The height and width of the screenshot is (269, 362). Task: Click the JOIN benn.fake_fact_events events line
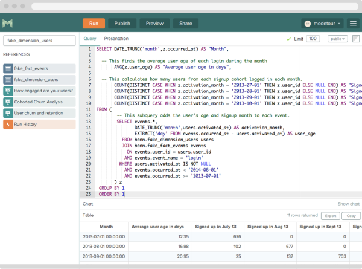tap(164, 146)
